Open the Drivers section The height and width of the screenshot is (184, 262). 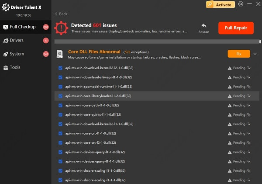25,41
